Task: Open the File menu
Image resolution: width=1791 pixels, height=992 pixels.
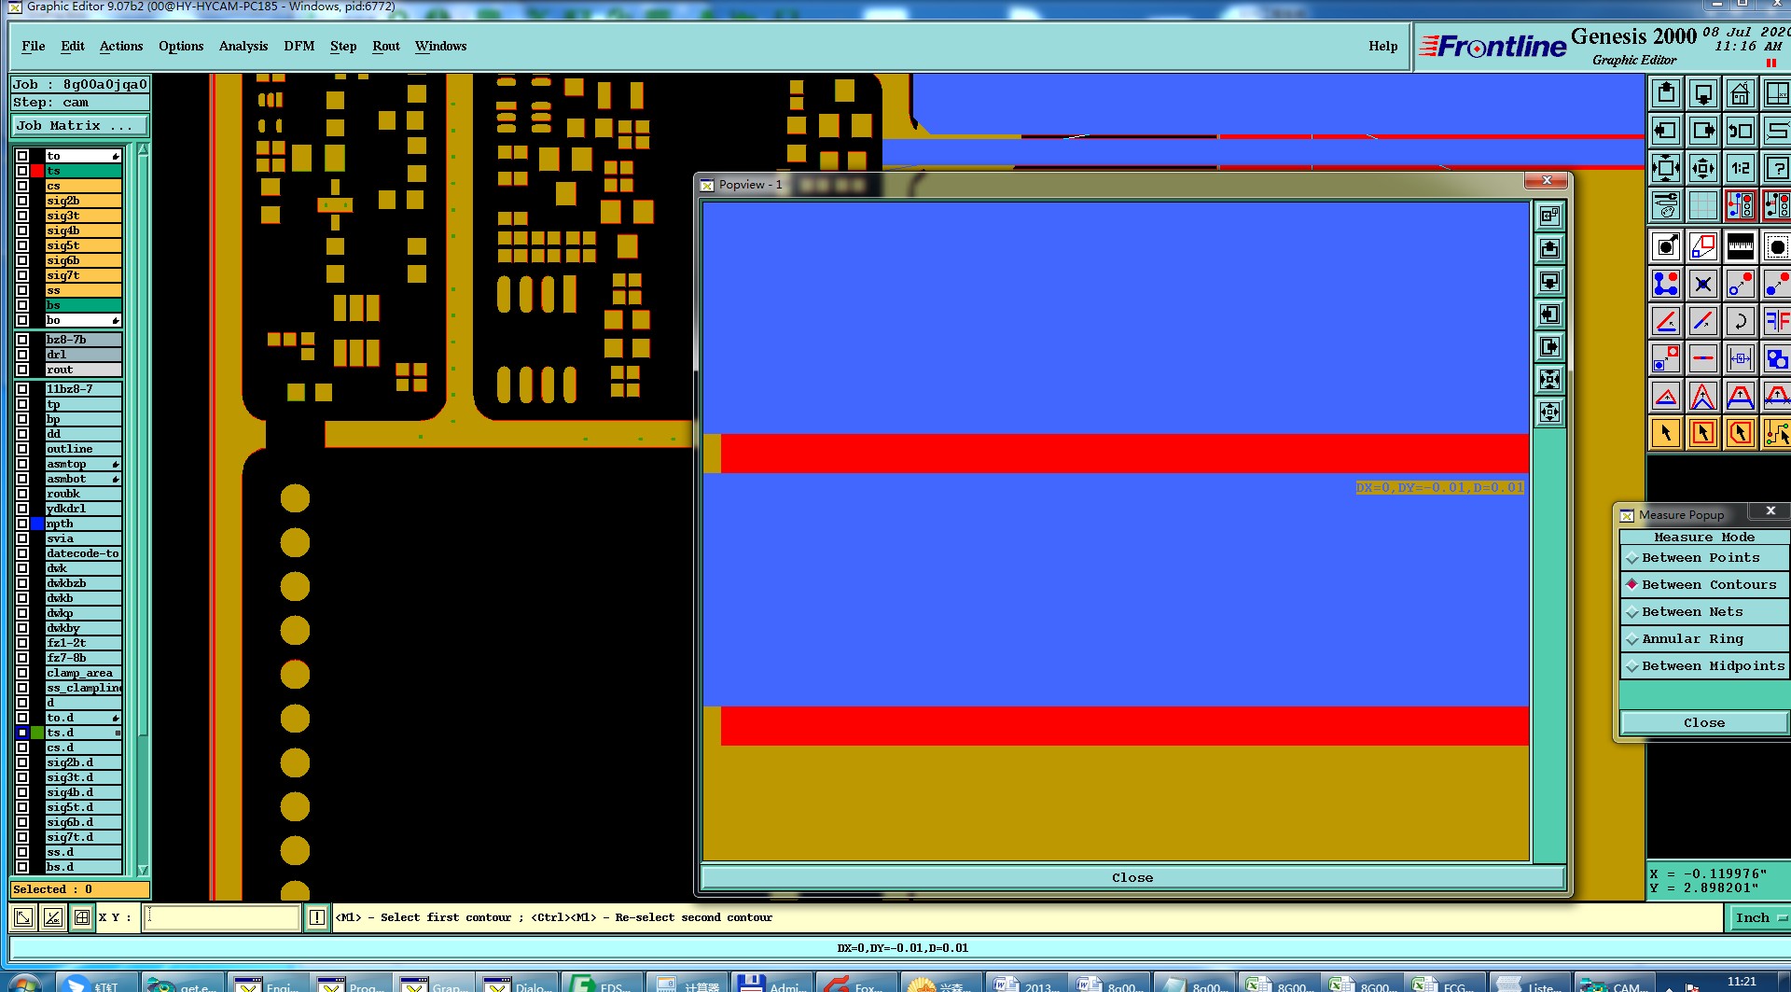Action: pos(34,46)
